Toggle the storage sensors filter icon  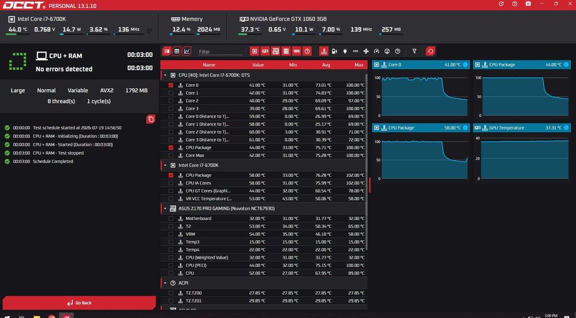click(x=286, y=51)
